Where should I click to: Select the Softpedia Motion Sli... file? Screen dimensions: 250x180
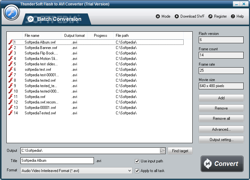[41, 59]
